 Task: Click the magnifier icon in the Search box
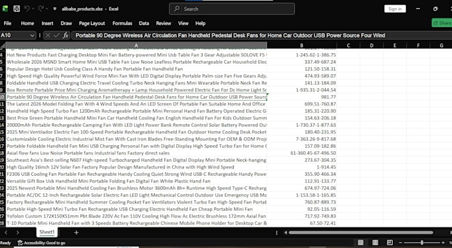177,9
